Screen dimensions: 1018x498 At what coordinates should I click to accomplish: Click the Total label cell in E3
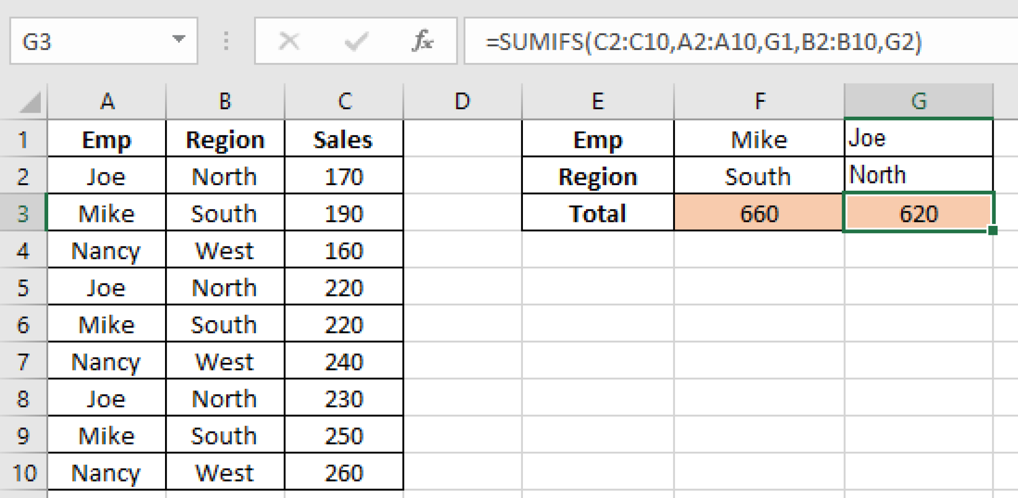(x=596, y=213)
